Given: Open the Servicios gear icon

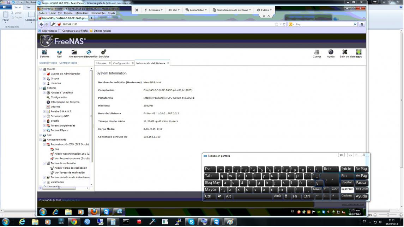Looking at the screenshot, I should click(x=104, y=53).
